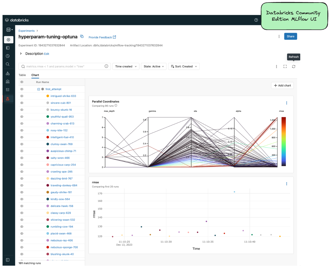Open the Catalog shapes icon in sidebar
Viewport: 330px width, 268px height.
(x=8, y=73)
